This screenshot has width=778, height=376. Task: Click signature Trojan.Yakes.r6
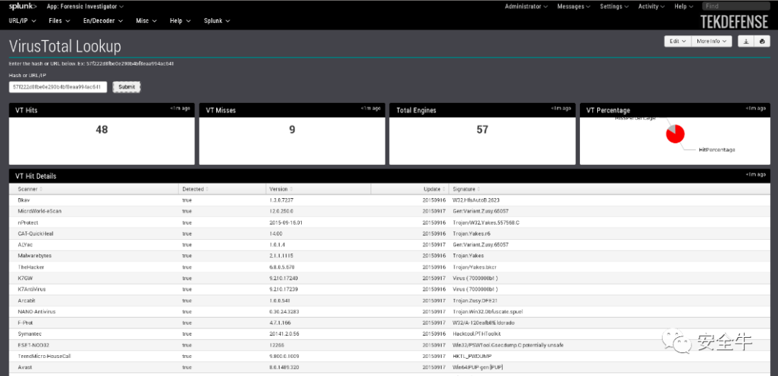pos(472,233)
